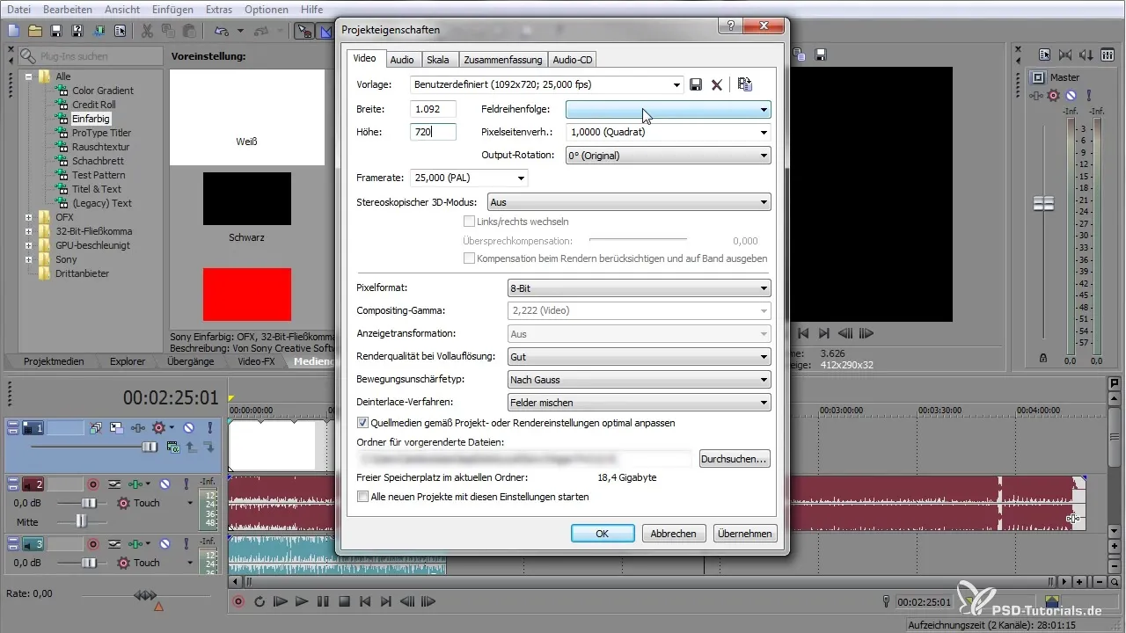Mute track 2
Viewport: 1126px width, 633px height.
[x=165, y=484]
